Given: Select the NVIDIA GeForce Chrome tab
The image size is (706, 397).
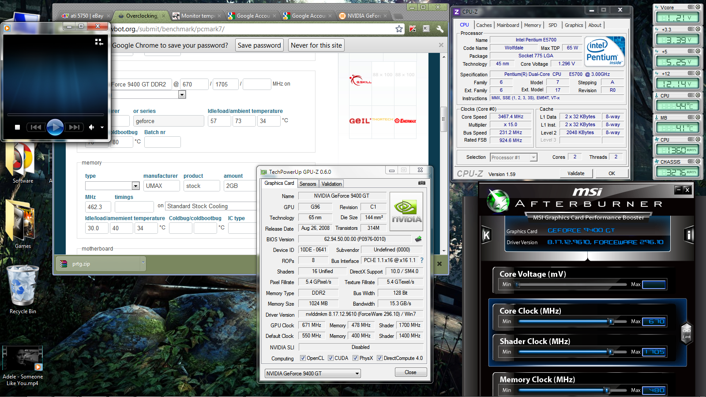Looking at the screenshot, I should (x=364, y=16).
